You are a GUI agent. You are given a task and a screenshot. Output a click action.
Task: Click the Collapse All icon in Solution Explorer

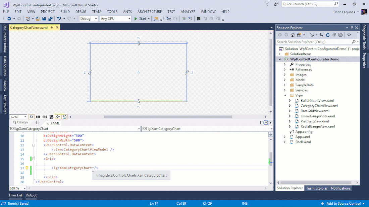(334, 35)
